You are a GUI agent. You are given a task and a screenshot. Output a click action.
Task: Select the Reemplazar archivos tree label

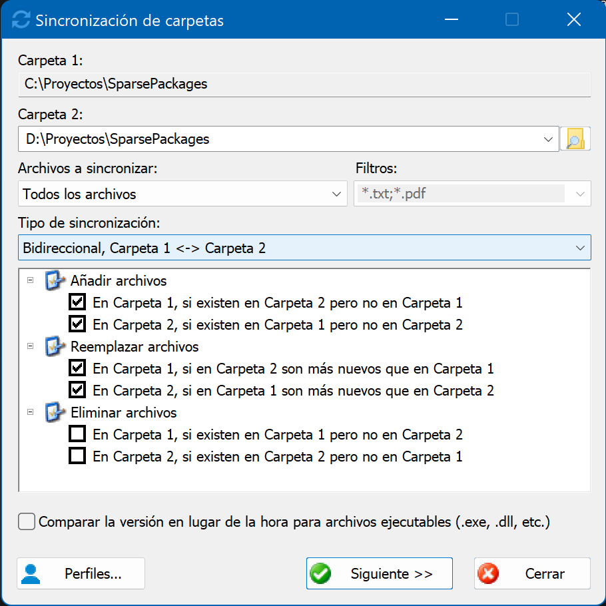[x=135, y=347]
